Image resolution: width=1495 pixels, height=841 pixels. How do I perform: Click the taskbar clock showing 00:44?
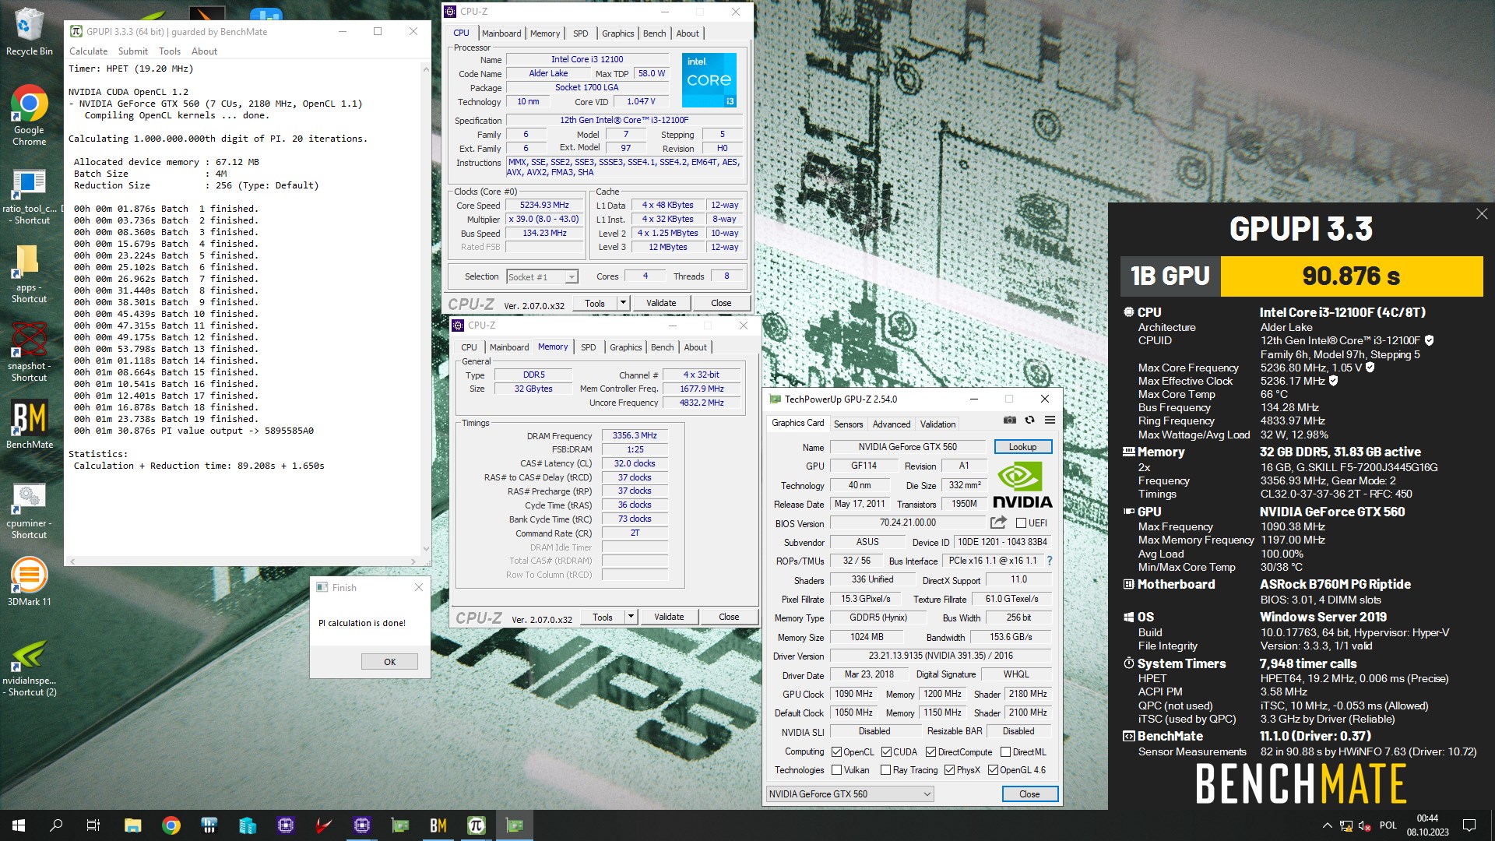tap(1427, 825)
